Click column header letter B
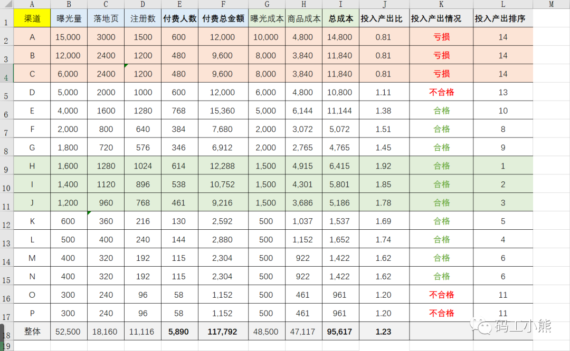 (68, 4)
